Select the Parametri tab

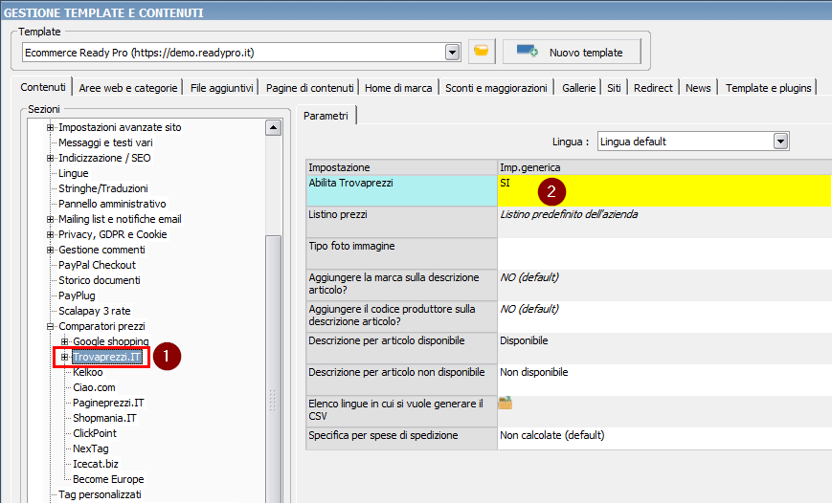coord(326,116)
